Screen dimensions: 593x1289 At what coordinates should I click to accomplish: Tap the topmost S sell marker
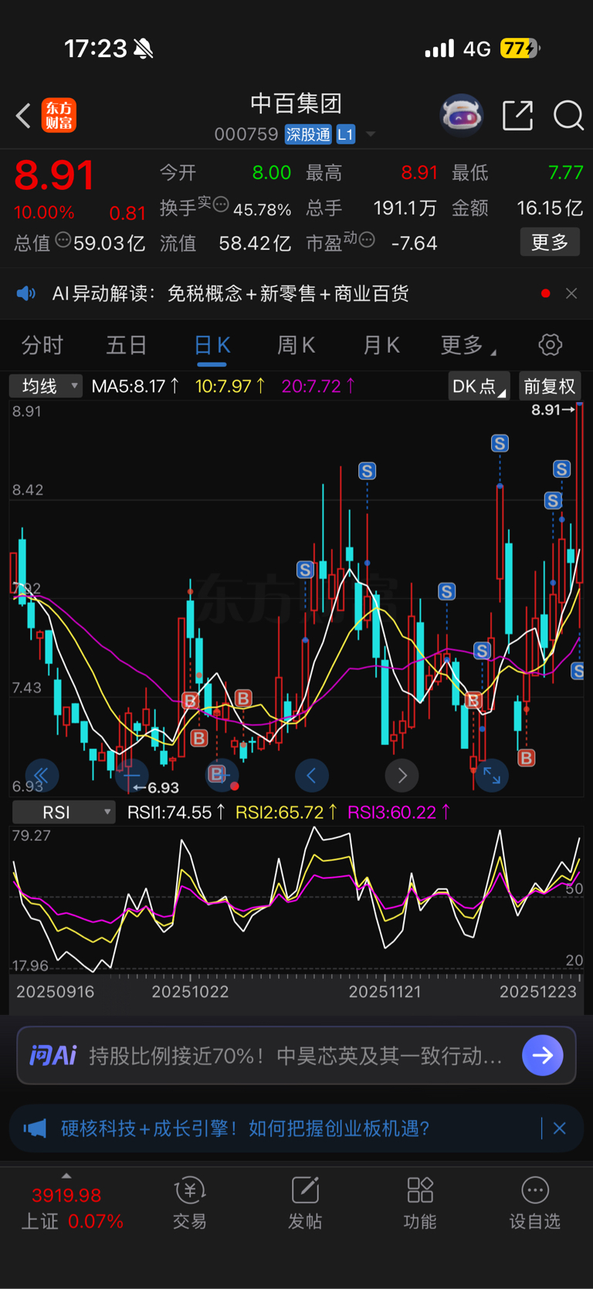500,443
